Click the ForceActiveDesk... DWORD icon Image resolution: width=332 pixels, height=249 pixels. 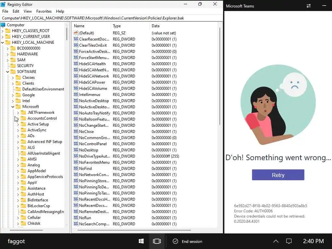point(76,52)
